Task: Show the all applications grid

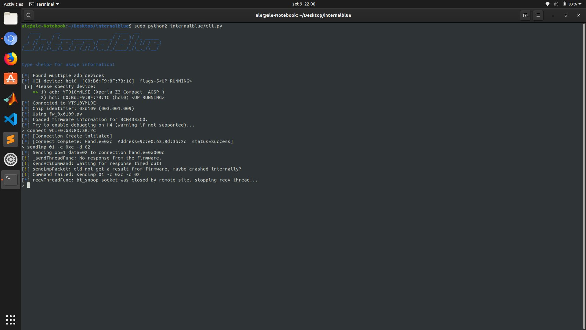Action: point(11,320)
